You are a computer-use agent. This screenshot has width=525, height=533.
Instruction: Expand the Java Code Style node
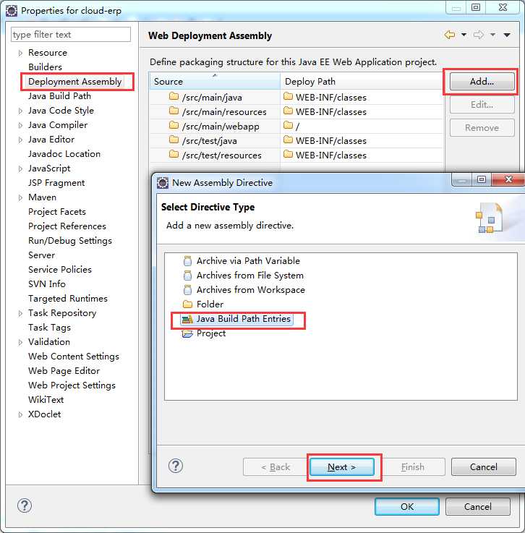(x=20, y=111)
